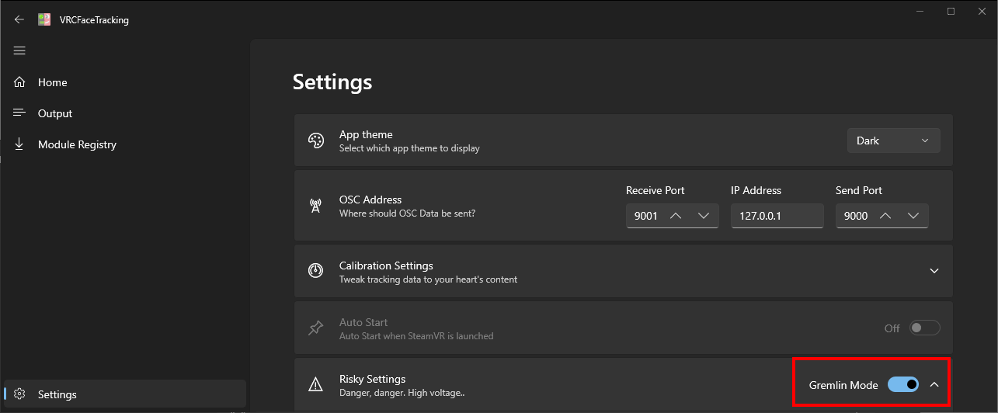
Task: Collapse the Risky Settings section chevron
Action: (x=934, y=384)
